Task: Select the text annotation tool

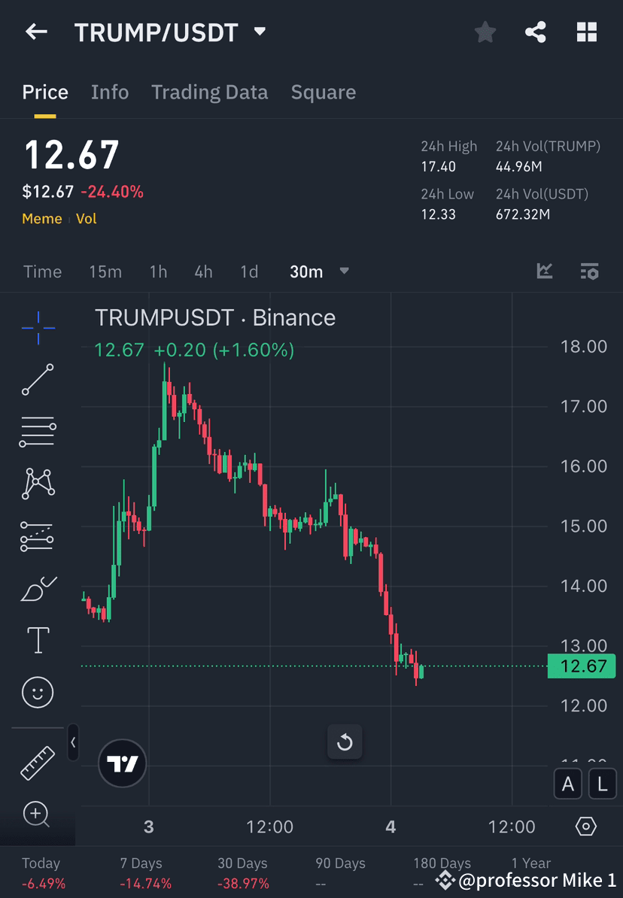Action: coord(38,640)
